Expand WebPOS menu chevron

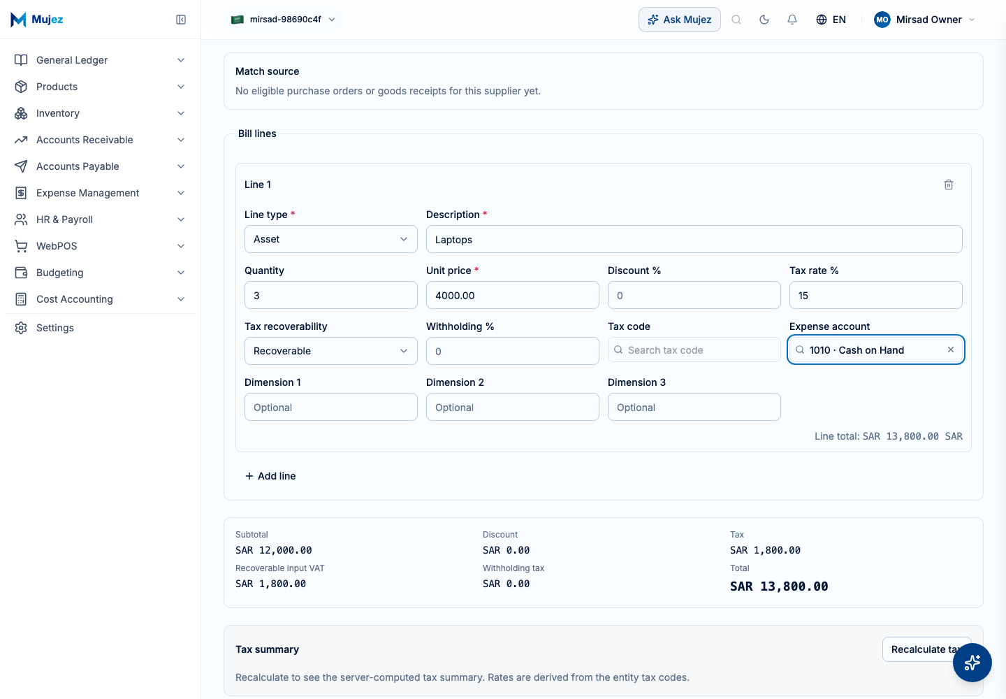click(x=181, y=246)
